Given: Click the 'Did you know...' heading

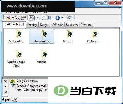Looking at the screenshot, I should click(x=27, y=81).
